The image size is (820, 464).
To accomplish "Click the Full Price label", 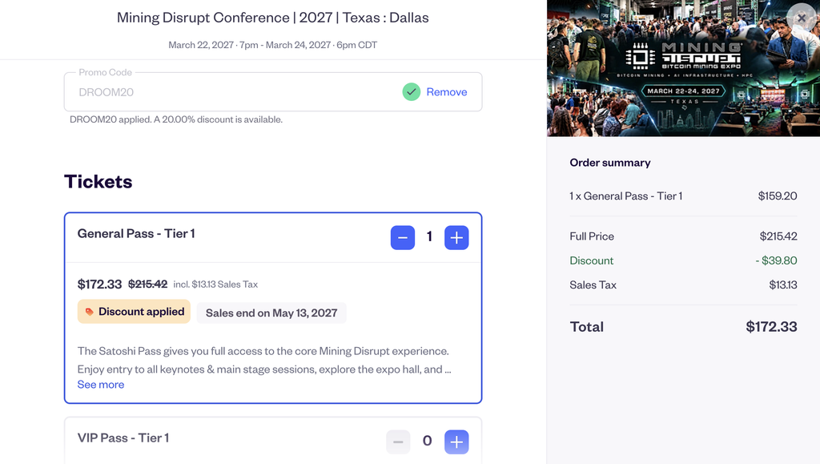I will point(592,236).
